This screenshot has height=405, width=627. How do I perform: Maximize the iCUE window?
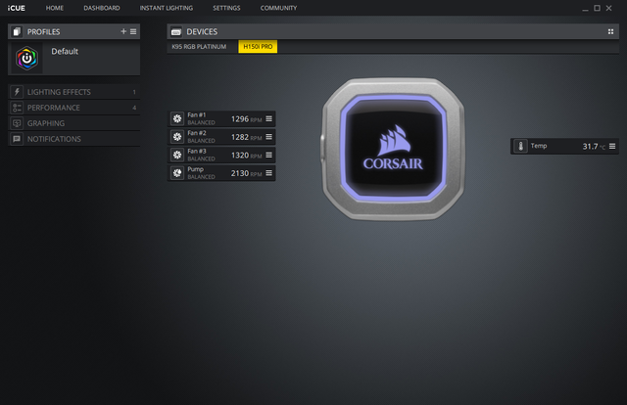coord(597,8)
